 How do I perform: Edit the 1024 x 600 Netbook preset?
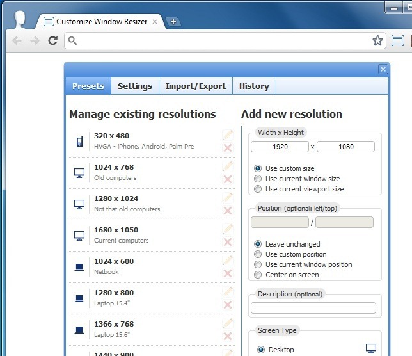point(228,261)
